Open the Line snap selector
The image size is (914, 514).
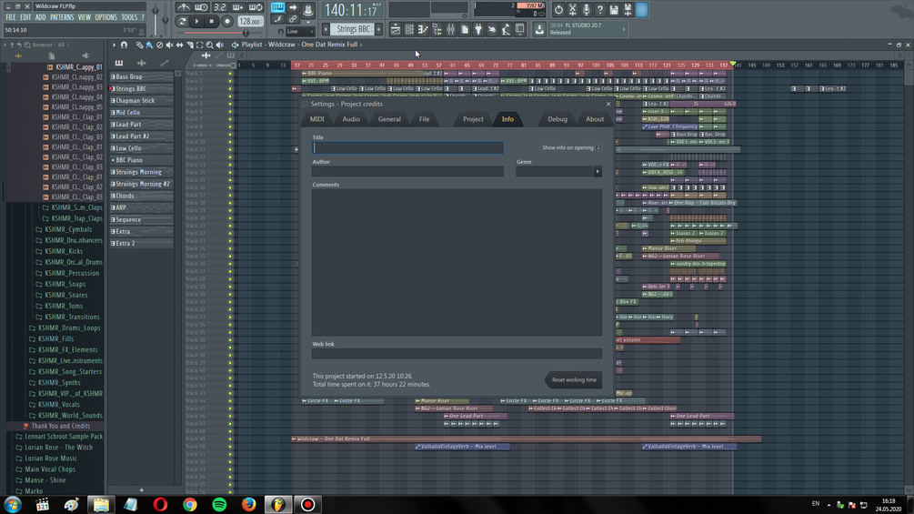(x=298, y=32)
